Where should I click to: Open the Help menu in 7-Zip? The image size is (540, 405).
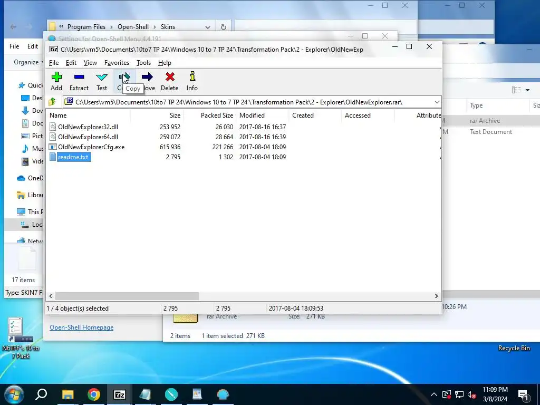[x=165, y=63]
